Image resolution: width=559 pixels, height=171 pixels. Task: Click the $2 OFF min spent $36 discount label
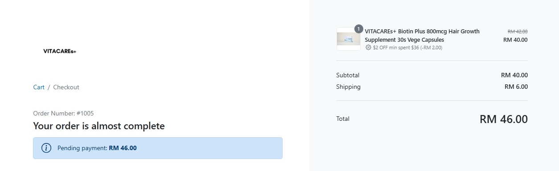(x=407, y=48)
